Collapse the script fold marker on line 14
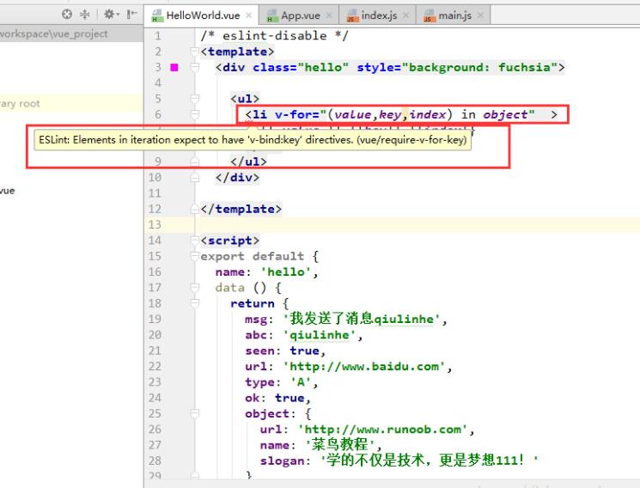640x488 pixels. [195, 240]
